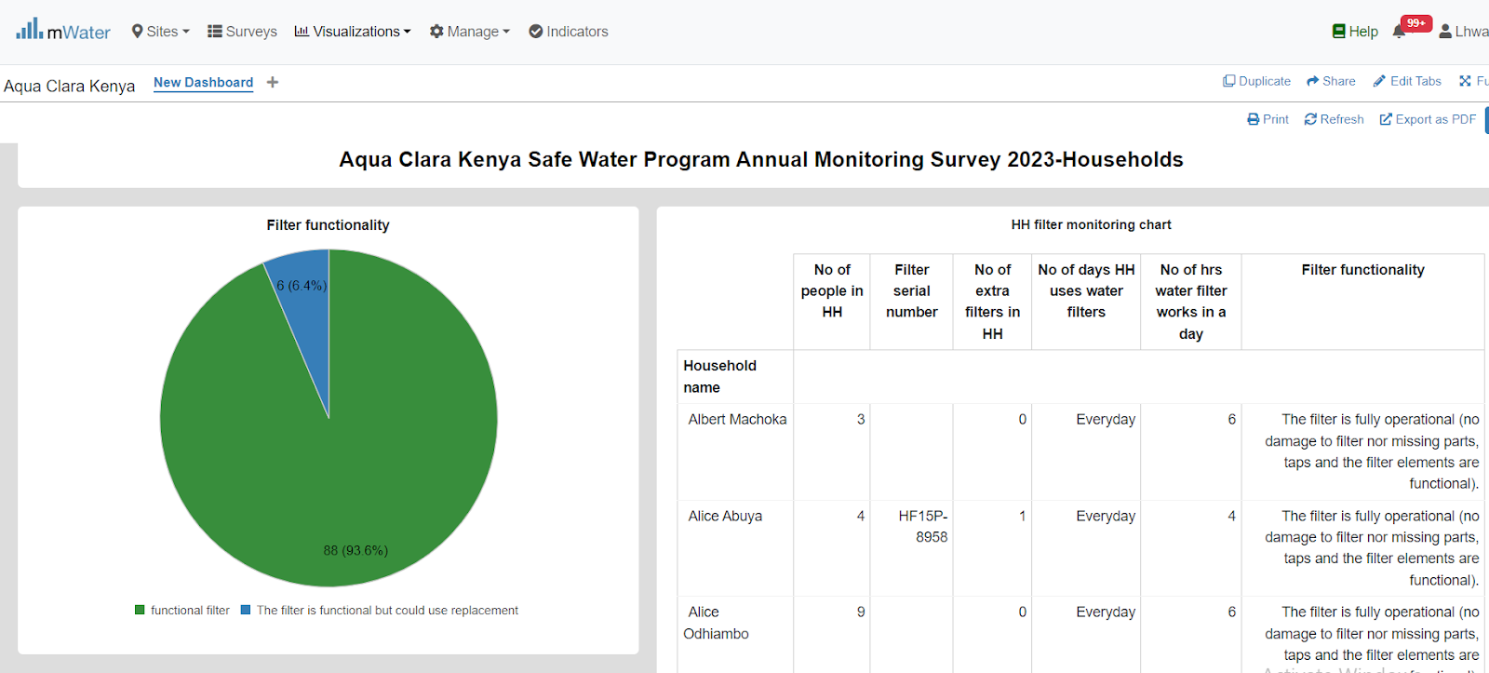Viewport: 1489px width, 673px height.
Task: Expand the Sites dropdown menu
Action: coord(161,32)
